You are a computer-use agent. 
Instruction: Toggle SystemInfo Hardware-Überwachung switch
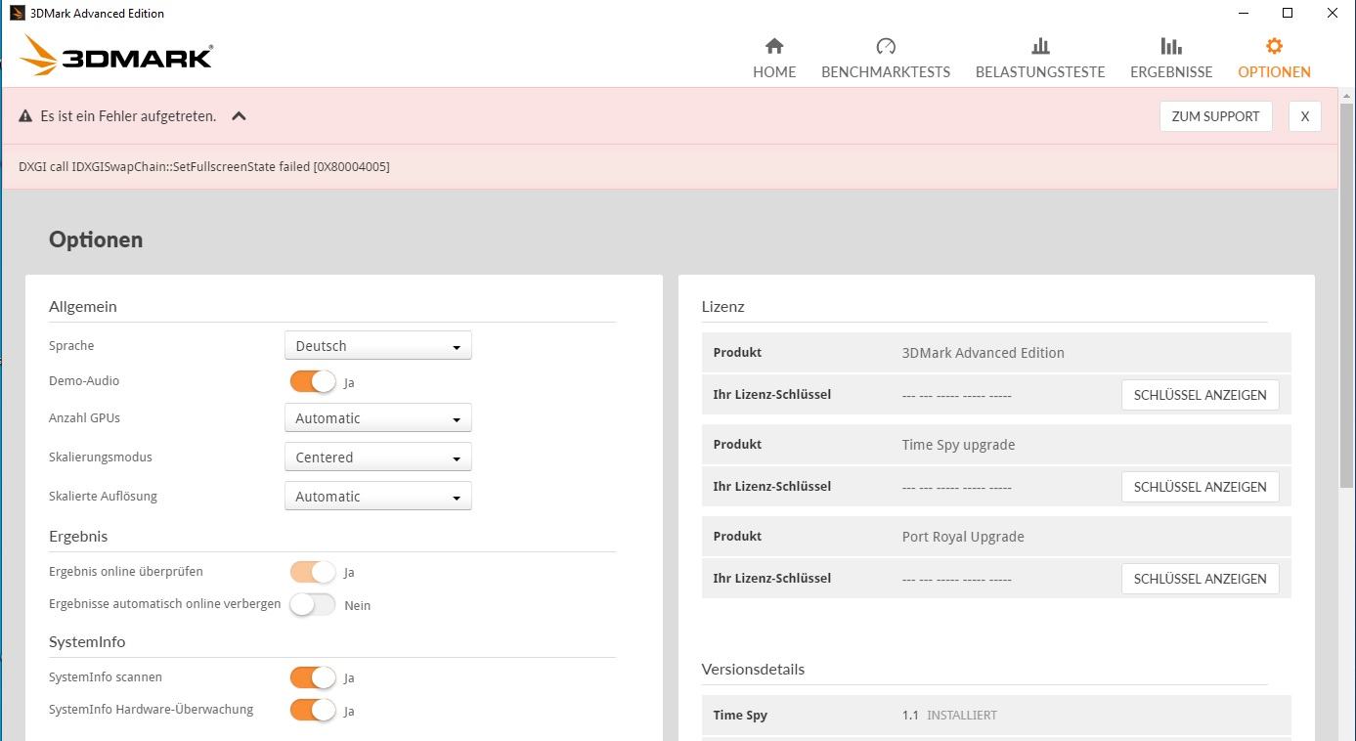pyautogui.click(x=313, y=711)
